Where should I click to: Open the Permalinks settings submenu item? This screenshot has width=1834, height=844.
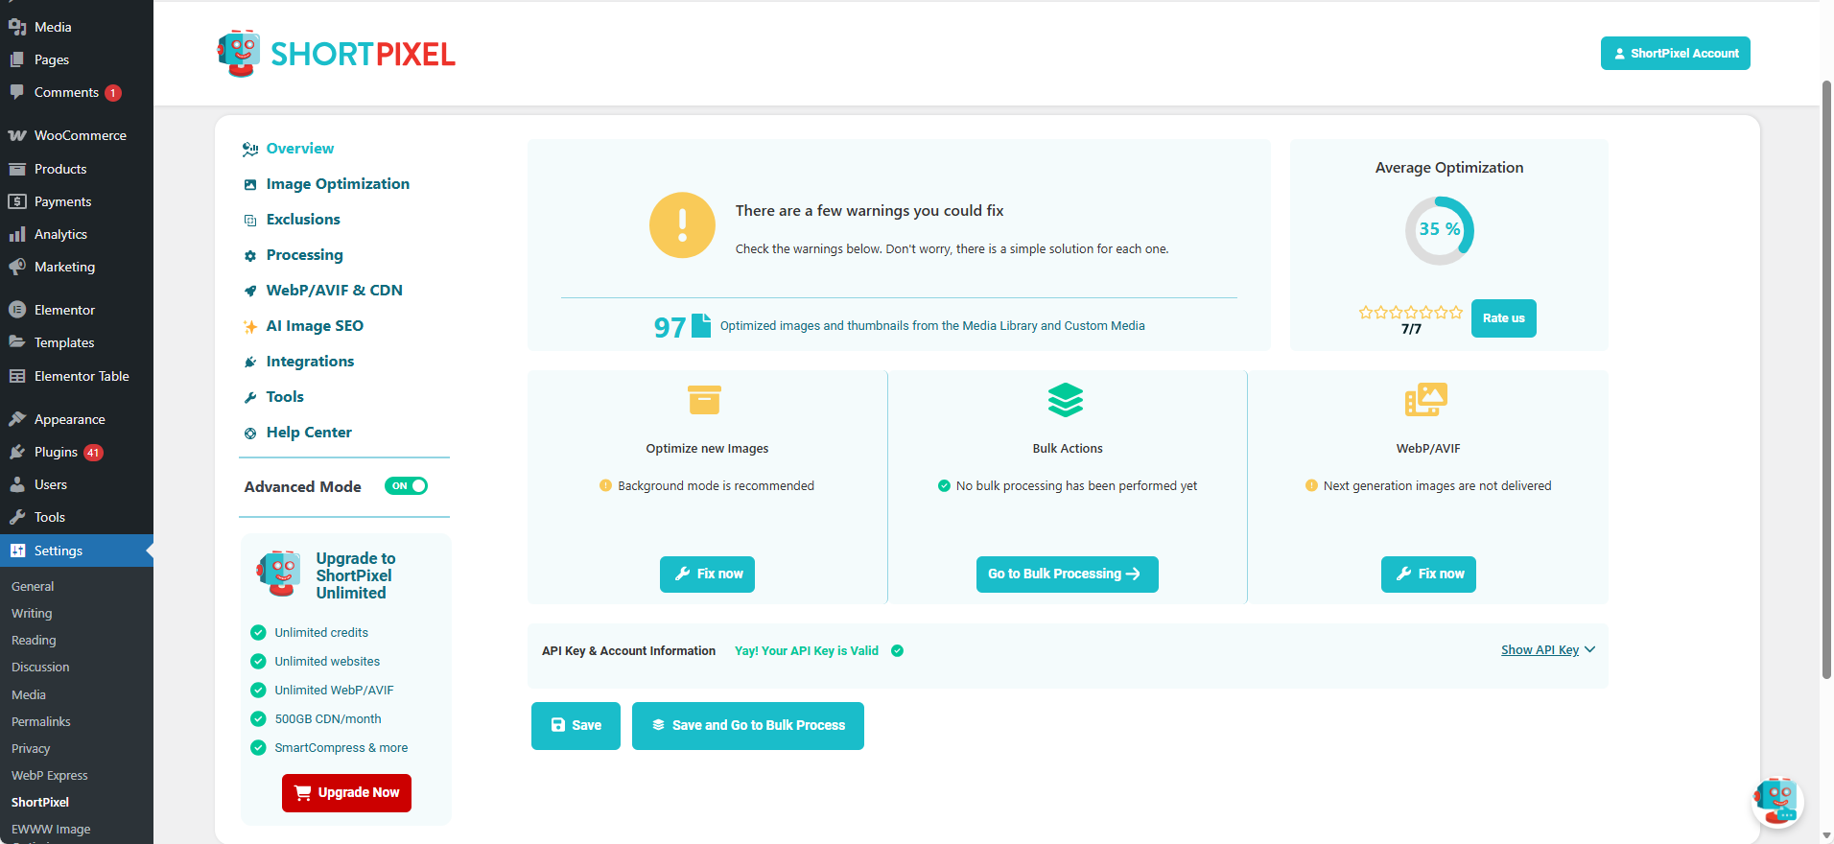point(40,721)
